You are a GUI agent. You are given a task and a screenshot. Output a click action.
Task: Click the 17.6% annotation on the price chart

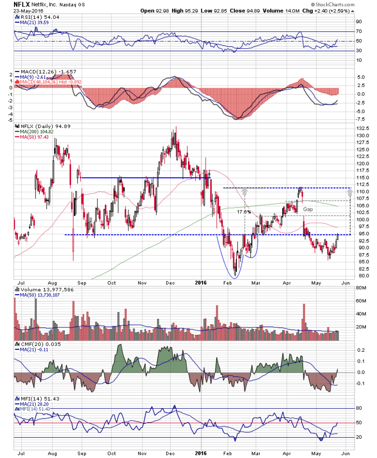(x=244, y=211)
